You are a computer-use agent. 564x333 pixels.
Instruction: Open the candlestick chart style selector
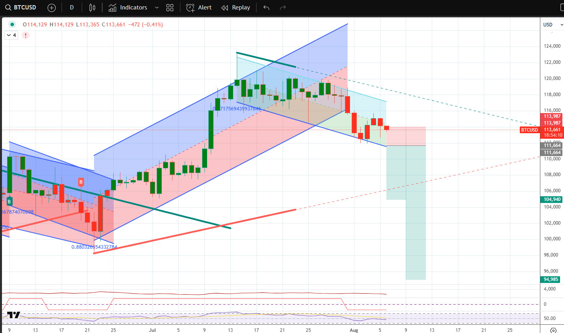tap(92, 7)
